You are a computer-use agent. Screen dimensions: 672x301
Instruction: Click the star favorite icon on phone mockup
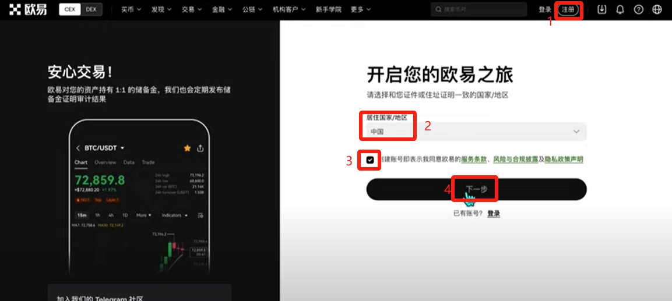pyautogui.click(x=187, y=148)
